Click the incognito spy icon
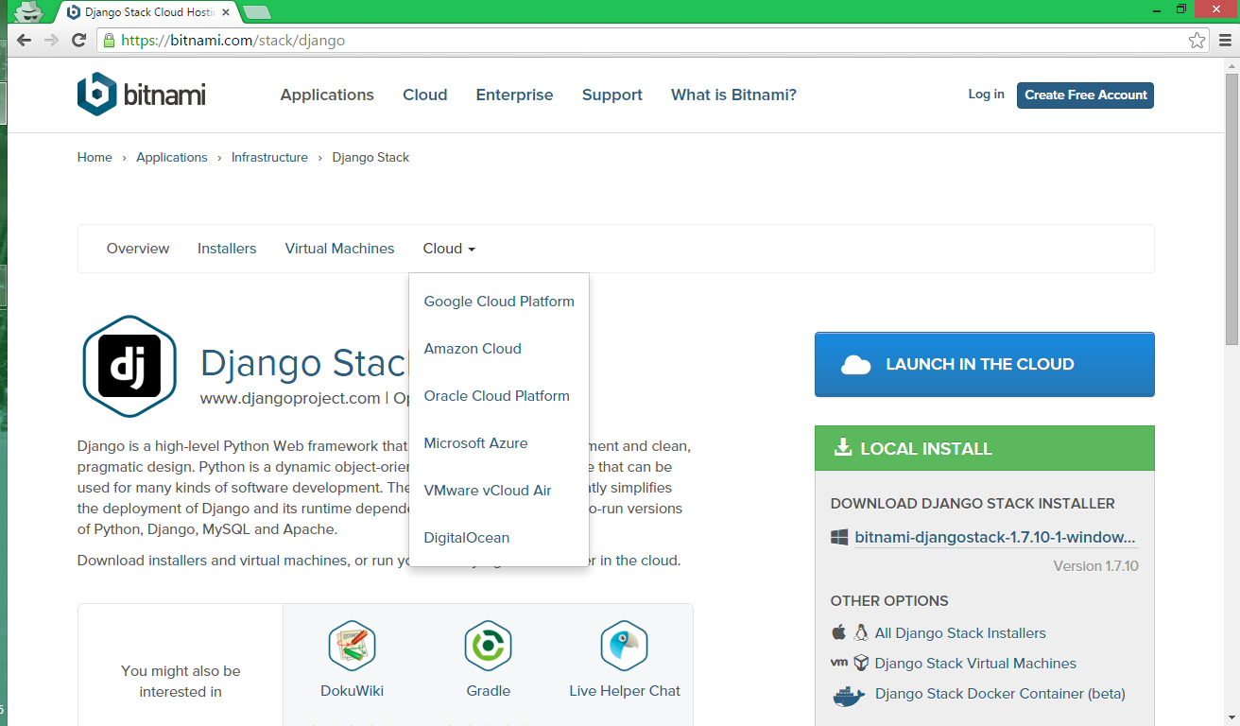Viewport: 1240px width, 726px height. (x=28, y=11)
